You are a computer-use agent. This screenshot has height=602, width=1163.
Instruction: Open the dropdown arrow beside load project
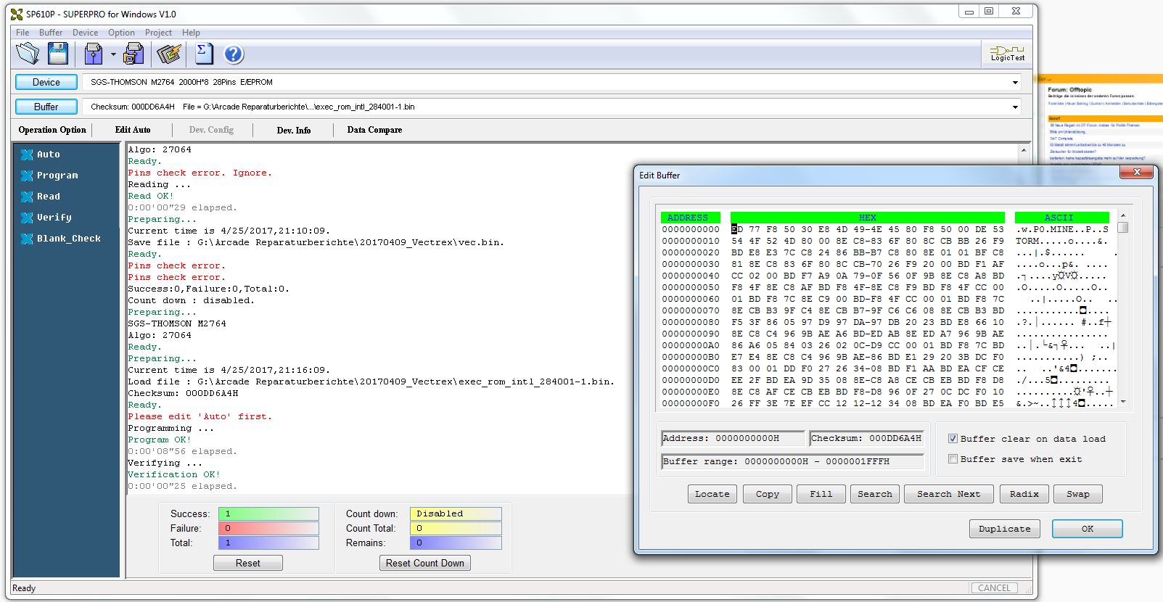(113, 54)
